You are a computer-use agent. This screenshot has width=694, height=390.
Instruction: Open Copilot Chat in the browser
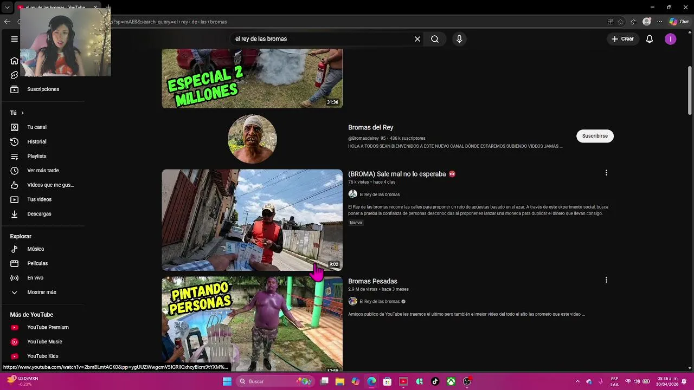pos(679,22)
